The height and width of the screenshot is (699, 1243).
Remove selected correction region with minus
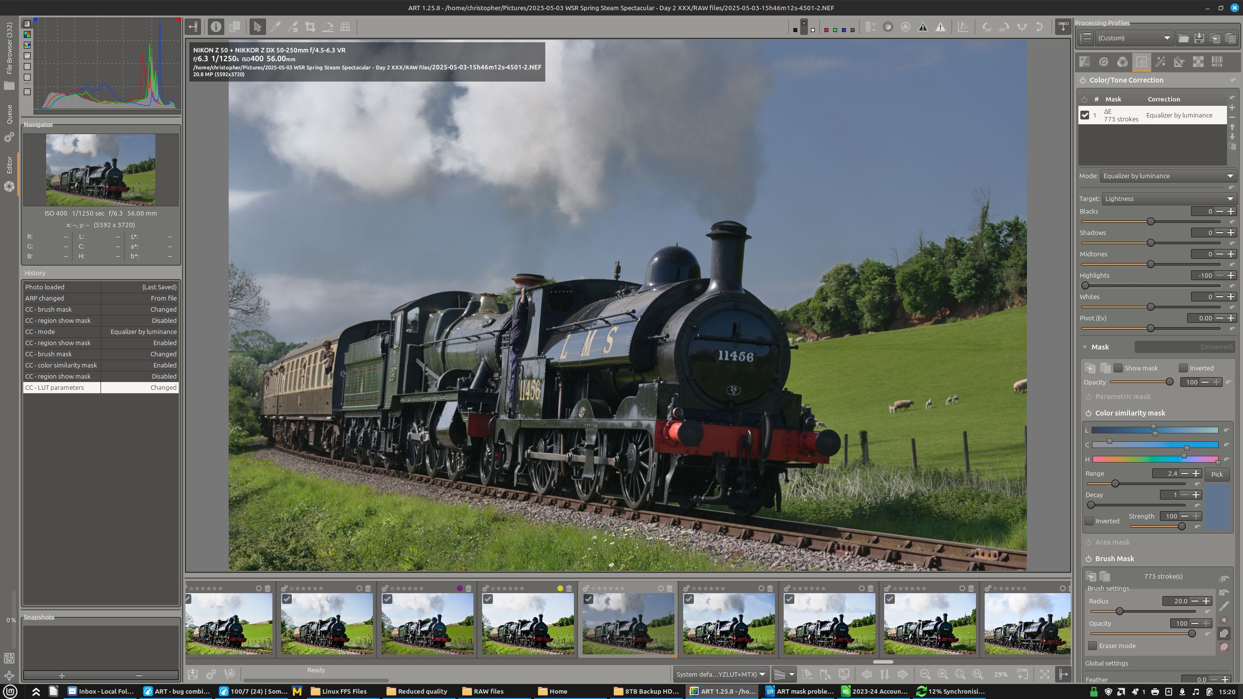pos(1232,117)
